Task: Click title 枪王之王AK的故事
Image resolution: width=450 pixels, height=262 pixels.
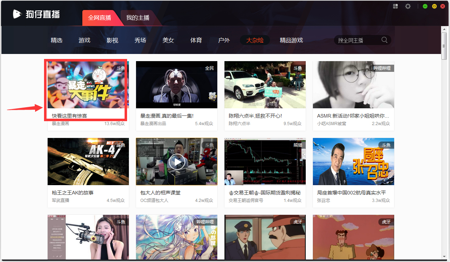Action: point(73,193)
